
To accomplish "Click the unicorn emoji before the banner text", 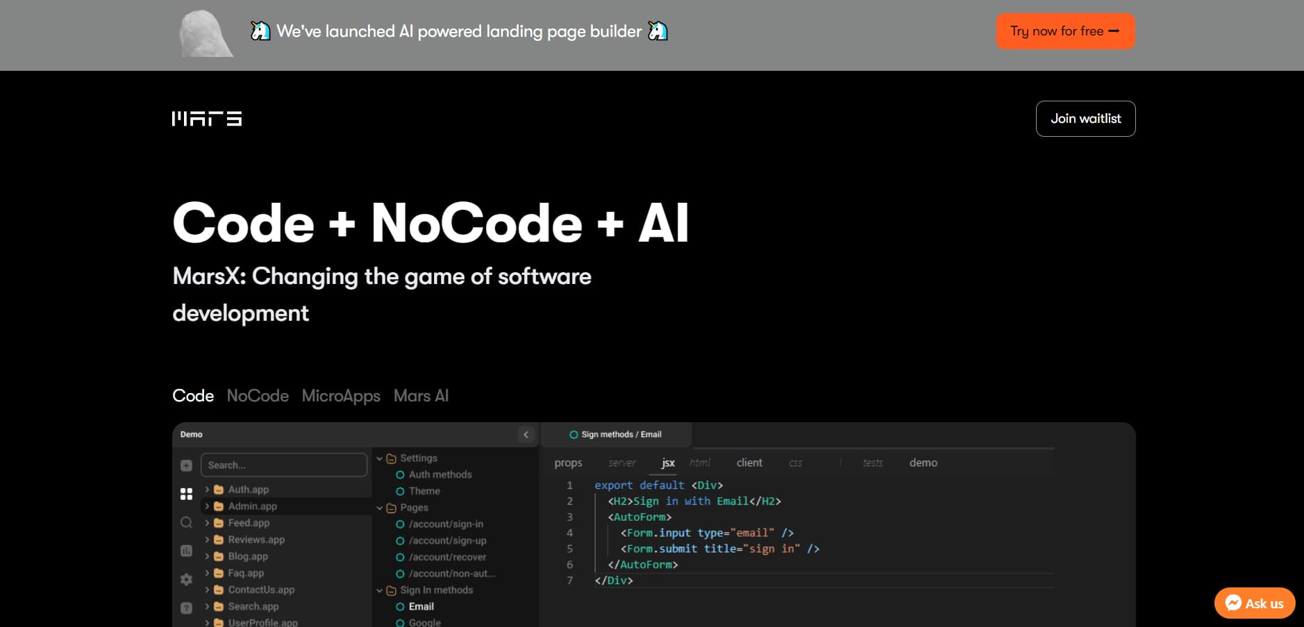I will point(260,31).
